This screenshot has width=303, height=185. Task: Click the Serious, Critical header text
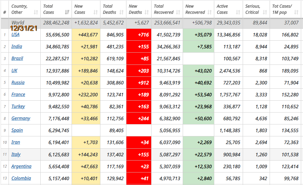point(253,9)
